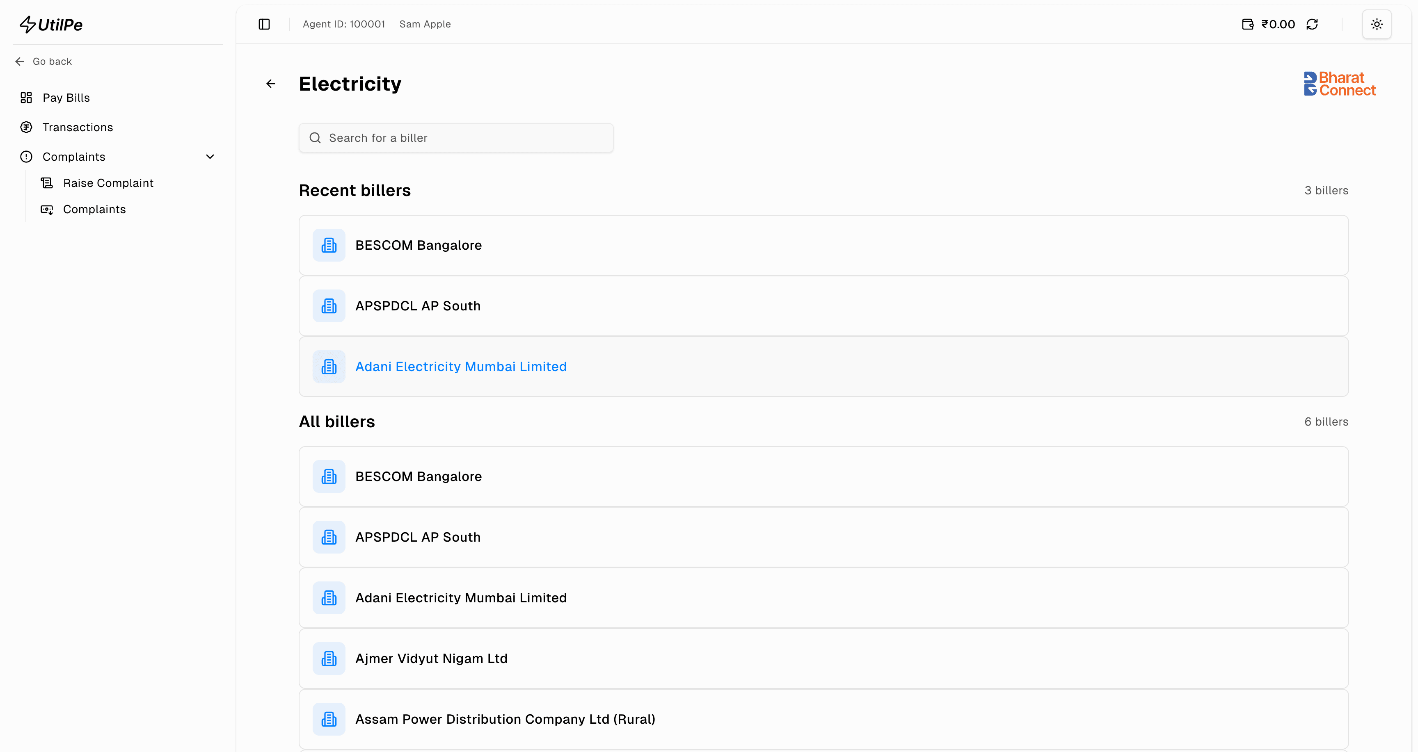This screenshot has width=1418, height=752.
Task: Open the wallet balance icon
Action: click(x=1248, y=24)
